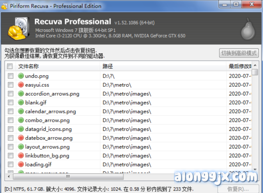Viewport: 263px width, 193px height.
Task: Enable the checkbox for linkbutton_bg.png
Action: tap(11, 156)
